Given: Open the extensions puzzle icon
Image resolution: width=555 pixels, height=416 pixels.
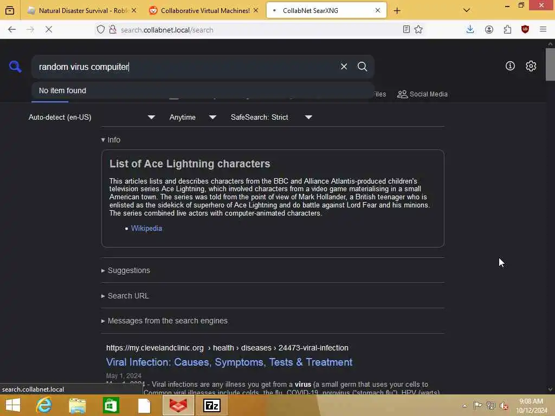Looking at the screenshot, I should (507, 30).
